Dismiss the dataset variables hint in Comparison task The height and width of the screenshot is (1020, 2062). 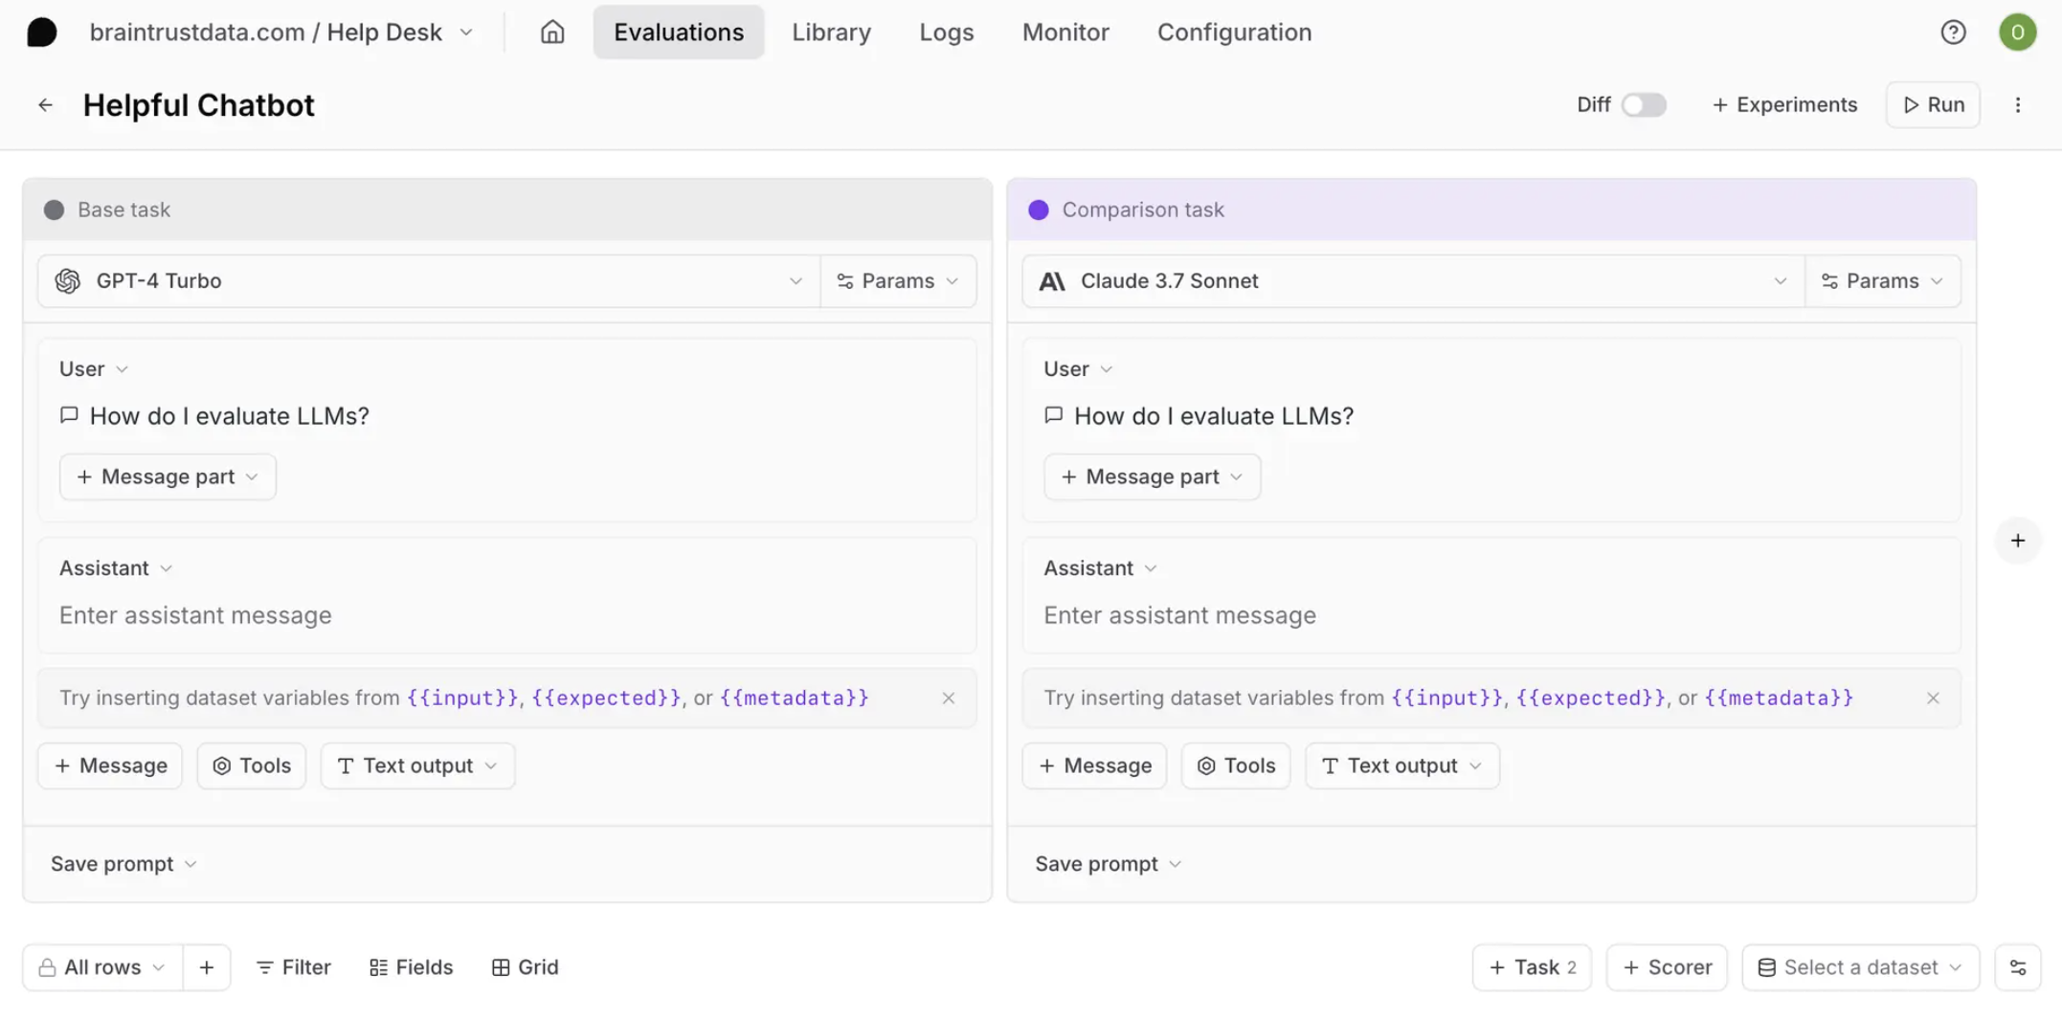tap(1933, 698)
